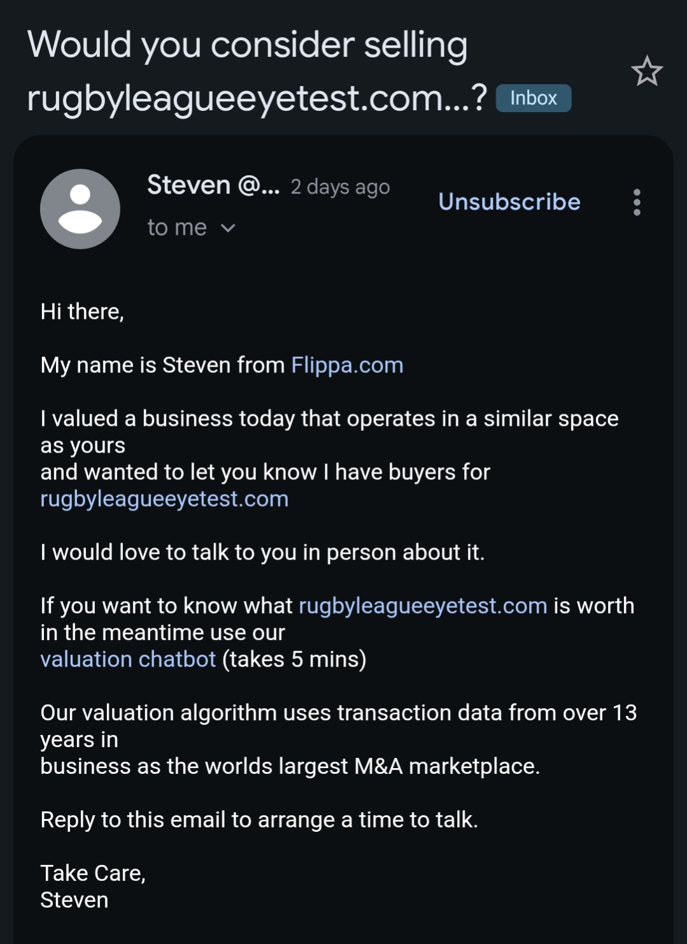This screenshot has height=944, width=687.
Task: Expand recipient details chevron beside "to me"
Action: [x=228, y=228]
